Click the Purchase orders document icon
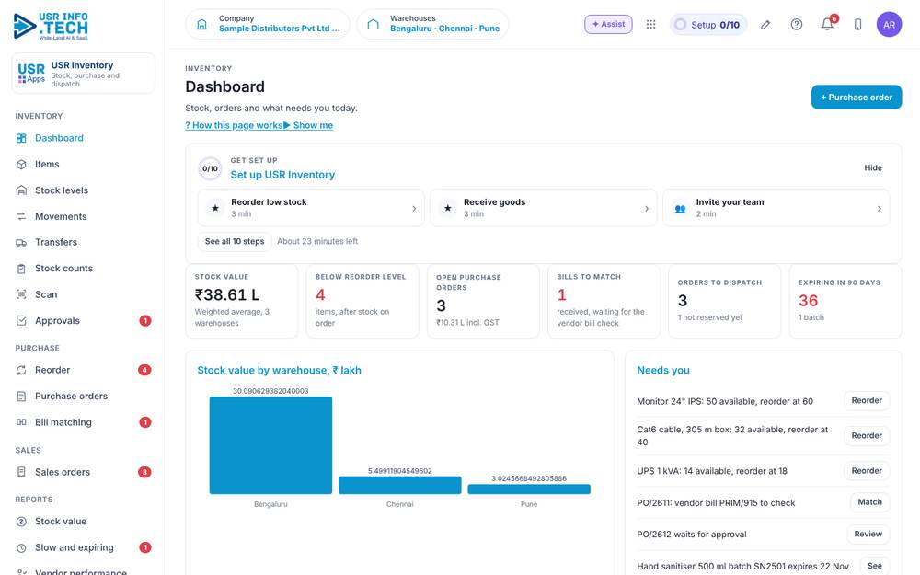Screen dimensions: 920x575 tap(21, 397)
